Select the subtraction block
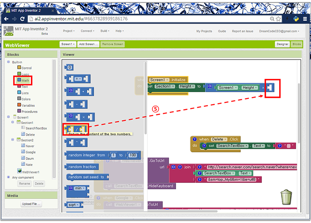This screenshot has height=223, width=311. pyautogui.click(x=76, y=104)
